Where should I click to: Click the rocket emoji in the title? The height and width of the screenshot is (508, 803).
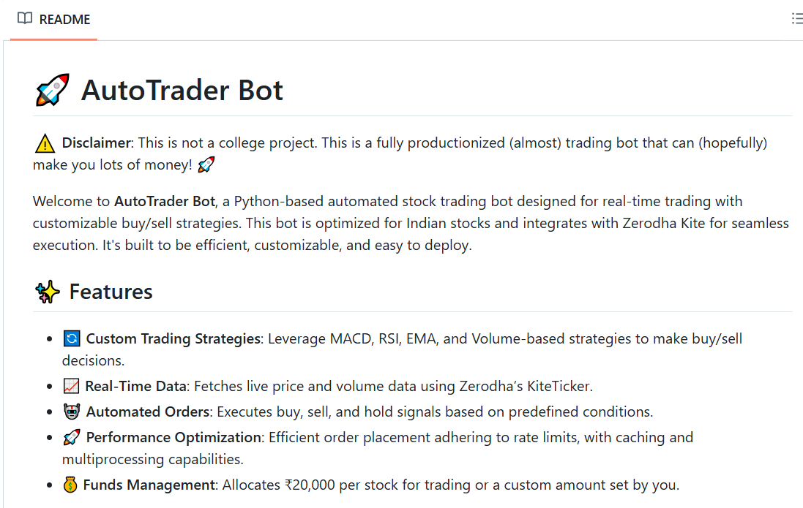[51, 89]
